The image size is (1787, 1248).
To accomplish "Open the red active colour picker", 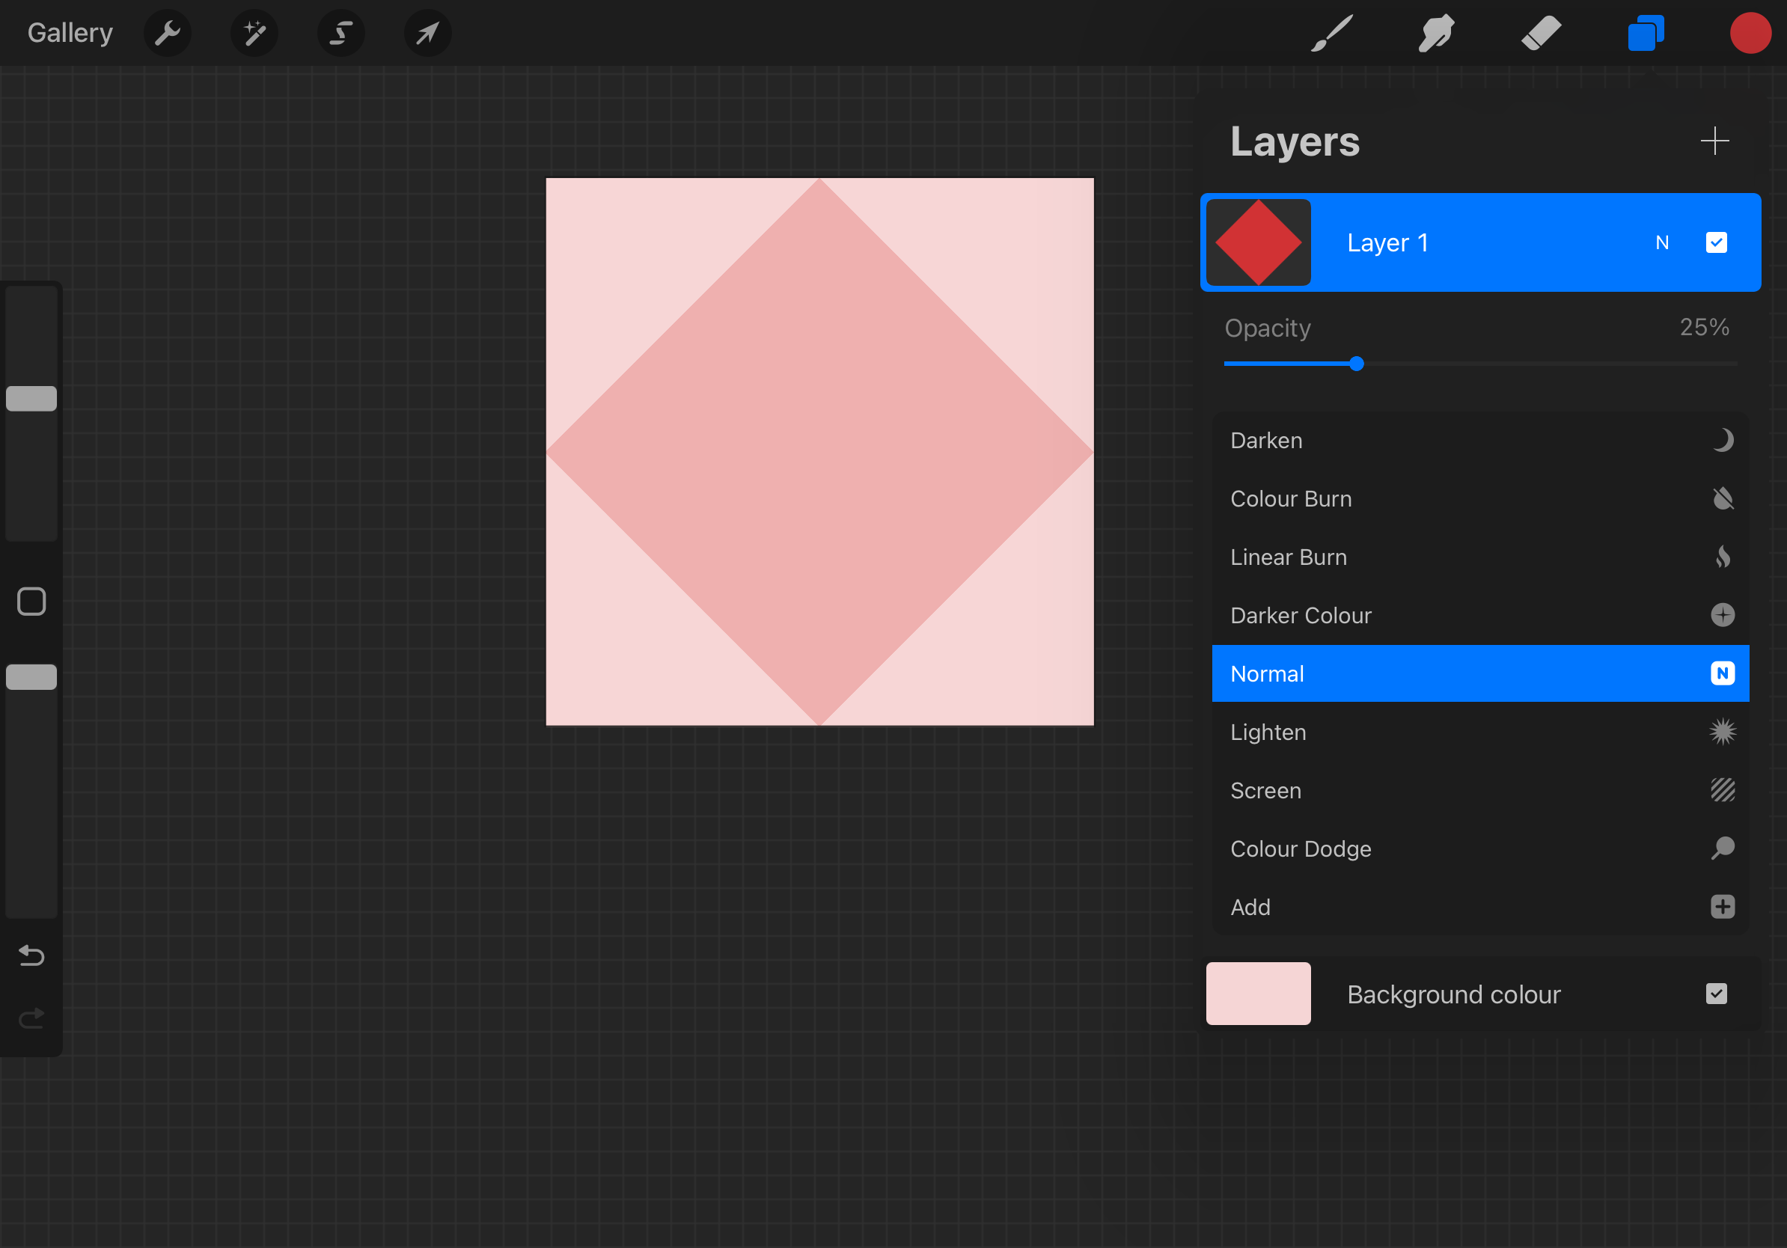I will point(1750,34).
